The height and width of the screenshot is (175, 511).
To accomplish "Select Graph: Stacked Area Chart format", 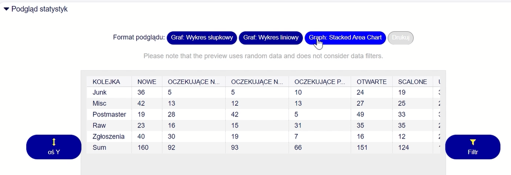I will point(345,38).
